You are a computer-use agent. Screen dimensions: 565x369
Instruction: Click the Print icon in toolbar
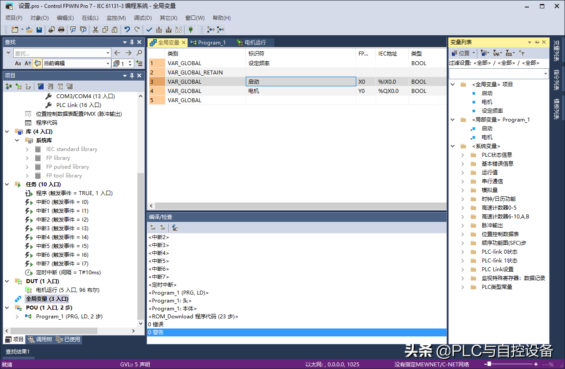[x=61, y=30]
